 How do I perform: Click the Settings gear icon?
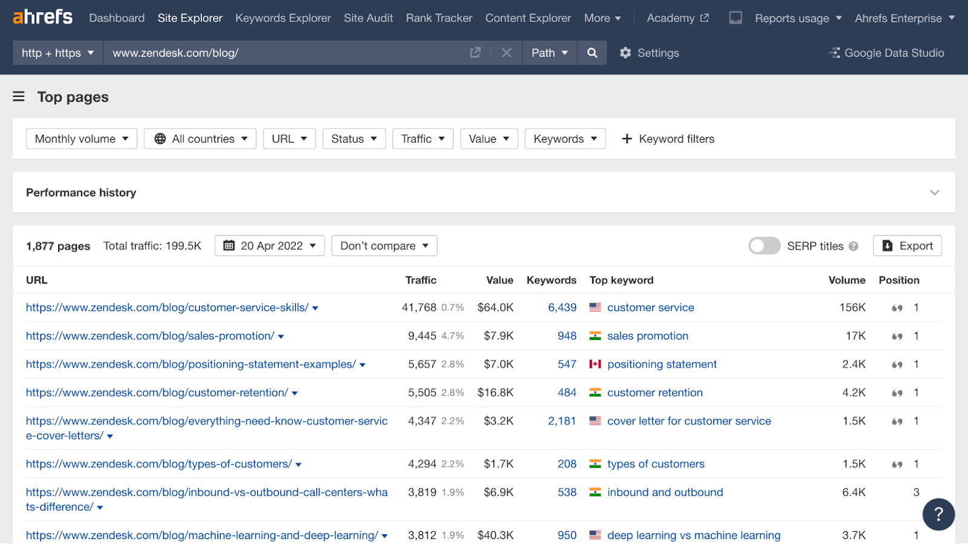pos(626,53)
